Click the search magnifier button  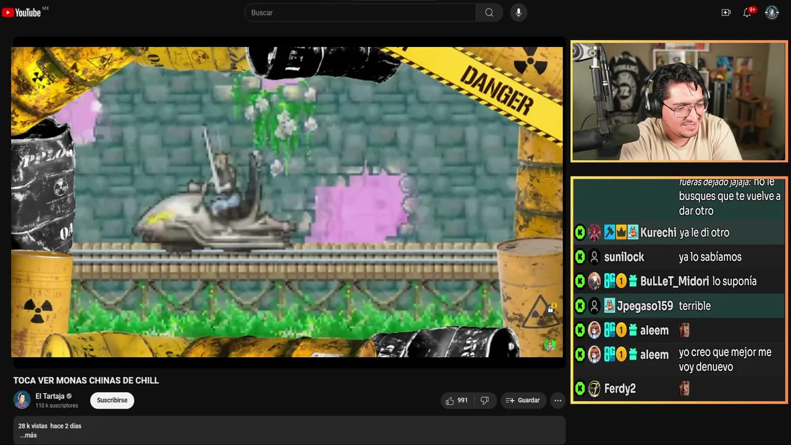tap(489, 12)
